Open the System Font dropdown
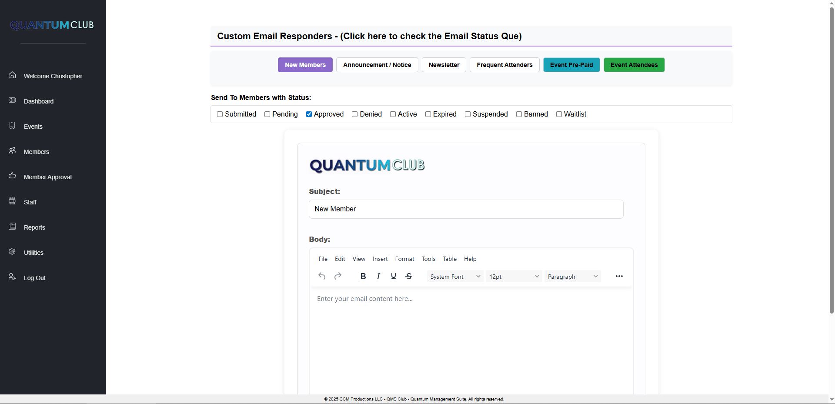This screenshot has width=835, height=404. [x=454, y=276]
